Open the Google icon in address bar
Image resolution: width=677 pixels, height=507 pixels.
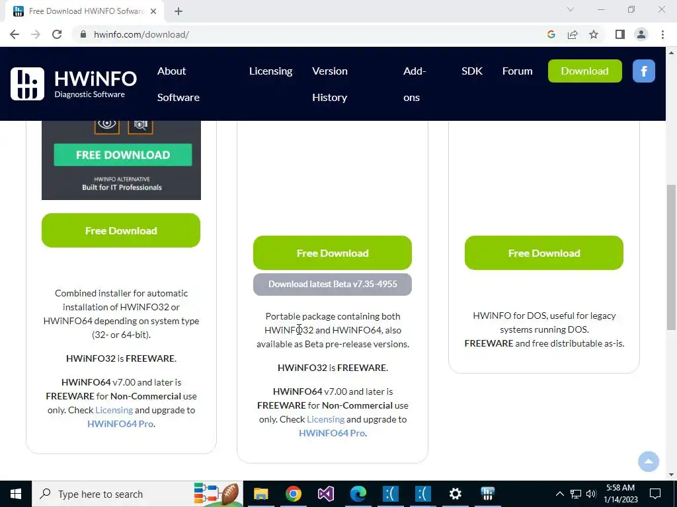[x=551, y=34]
